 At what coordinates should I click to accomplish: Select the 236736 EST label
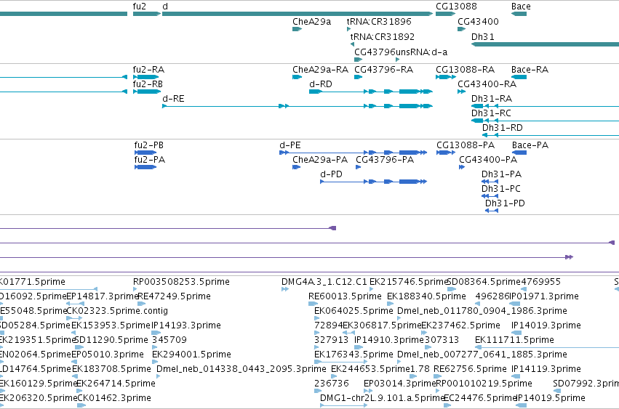click(x=332, y=384)
